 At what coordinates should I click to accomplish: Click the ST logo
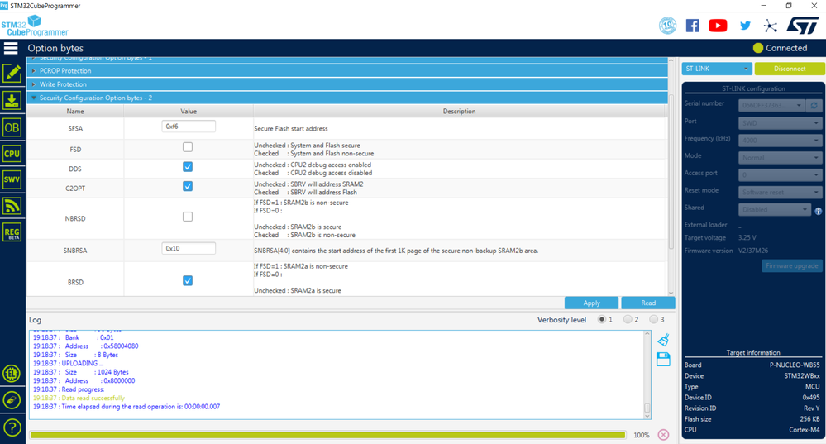pyautogui.click(x=803, y=26)
